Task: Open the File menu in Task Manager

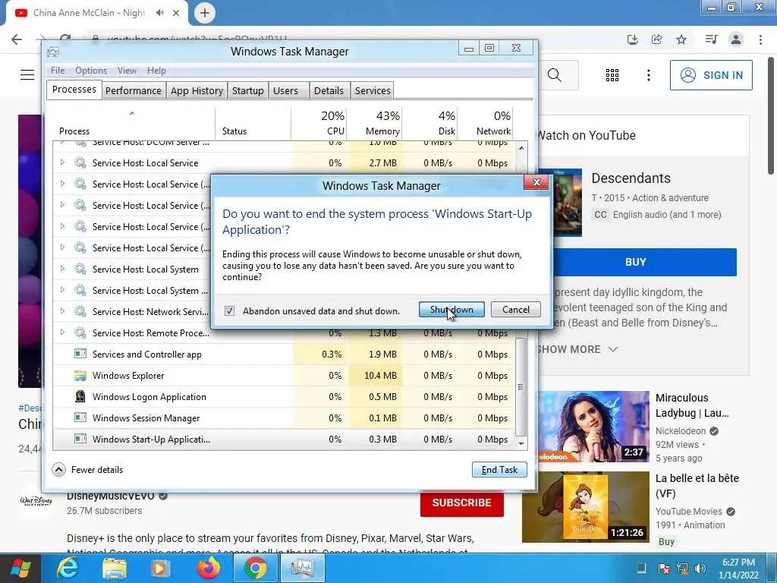Action: coord(58,71)
